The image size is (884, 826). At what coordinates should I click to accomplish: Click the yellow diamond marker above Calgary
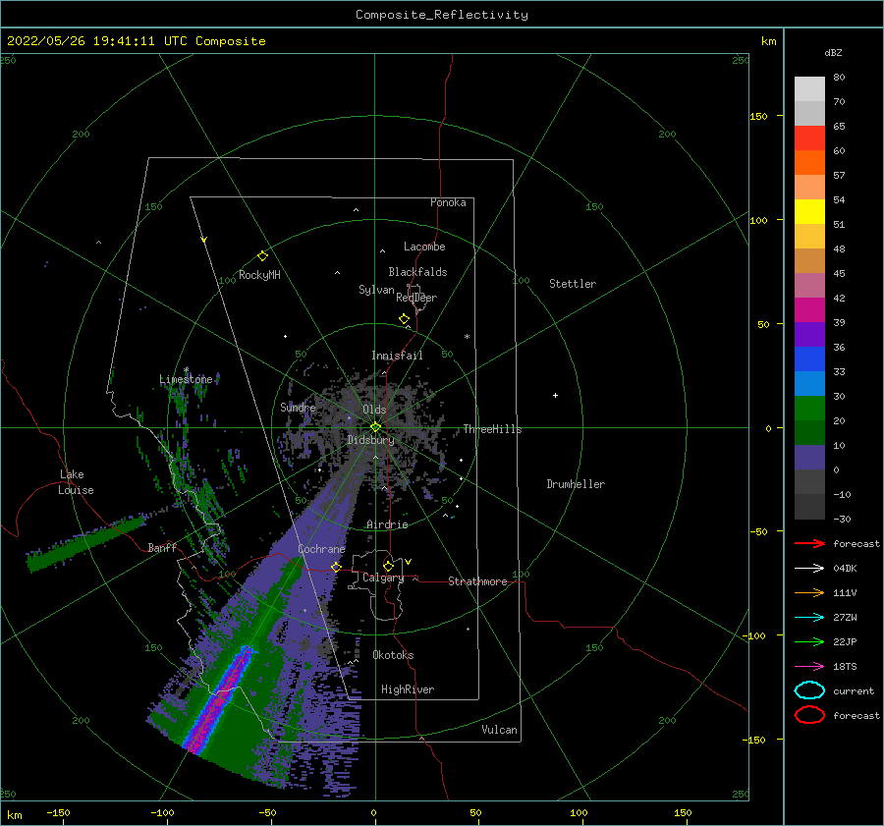point(388,566)
